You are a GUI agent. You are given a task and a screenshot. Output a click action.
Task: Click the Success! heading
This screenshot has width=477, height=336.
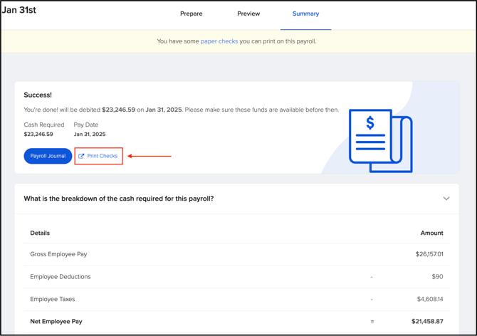coord(38,95)
